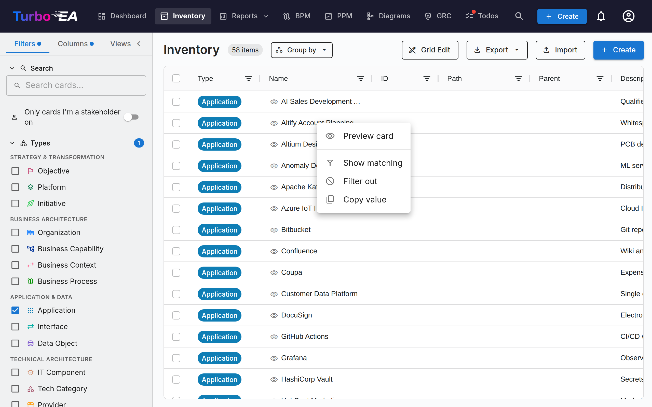The height and width of the screenshot is (407, 652).
Task: Toggle stakeholder-only cards switch
Action: pos(131,117)
